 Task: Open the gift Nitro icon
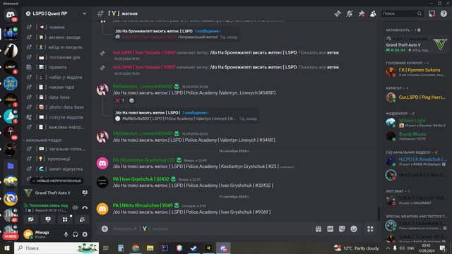pos(319,229)
